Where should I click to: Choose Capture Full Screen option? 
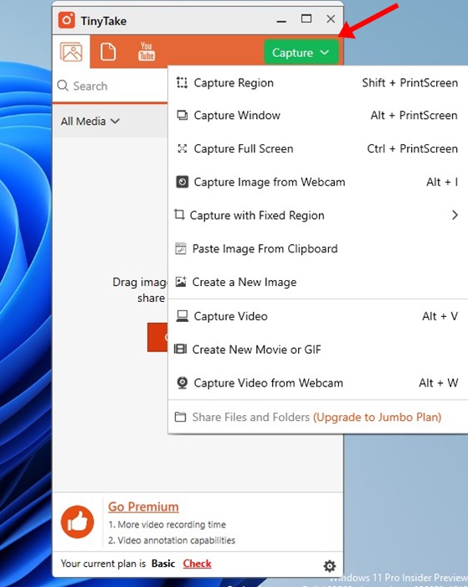[x=318, y=148]
